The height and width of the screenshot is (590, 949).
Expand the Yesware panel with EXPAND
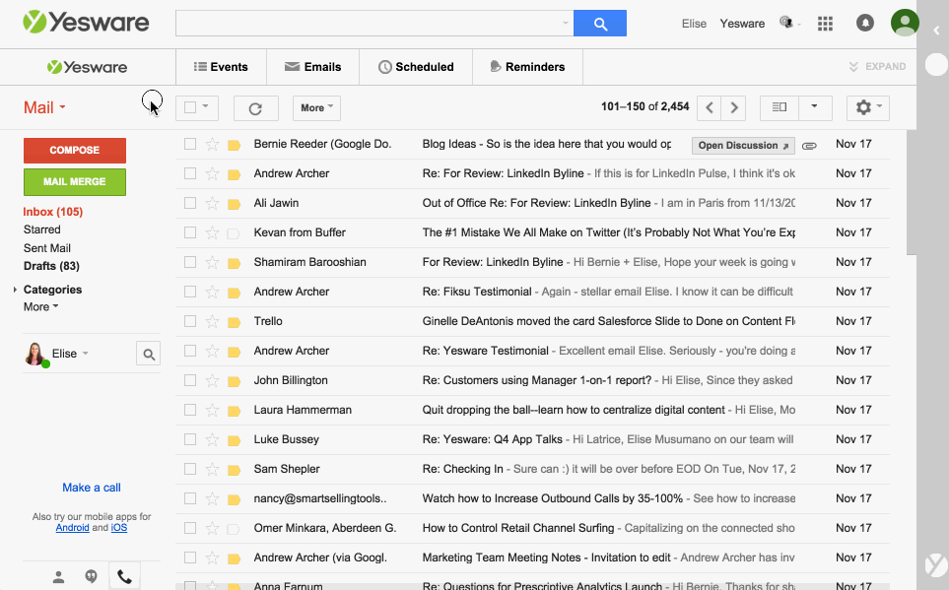click(878, 67)
